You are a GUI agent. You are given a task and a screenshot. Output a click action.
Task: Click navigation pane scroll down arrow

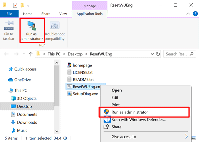pos(57,131)
